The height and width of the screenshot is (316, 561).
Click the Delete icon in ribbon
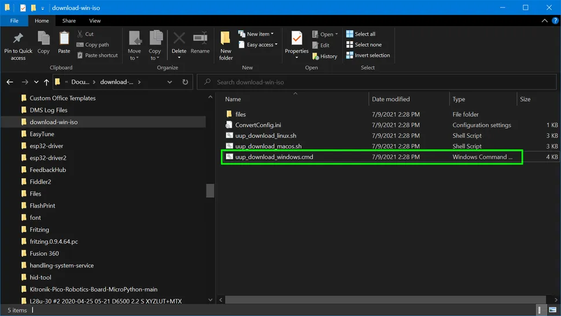(179, 40)
